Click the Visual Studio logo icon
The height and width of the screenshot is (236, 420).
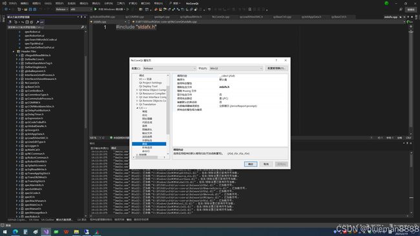pyautogui.click(x=5, y=3)
